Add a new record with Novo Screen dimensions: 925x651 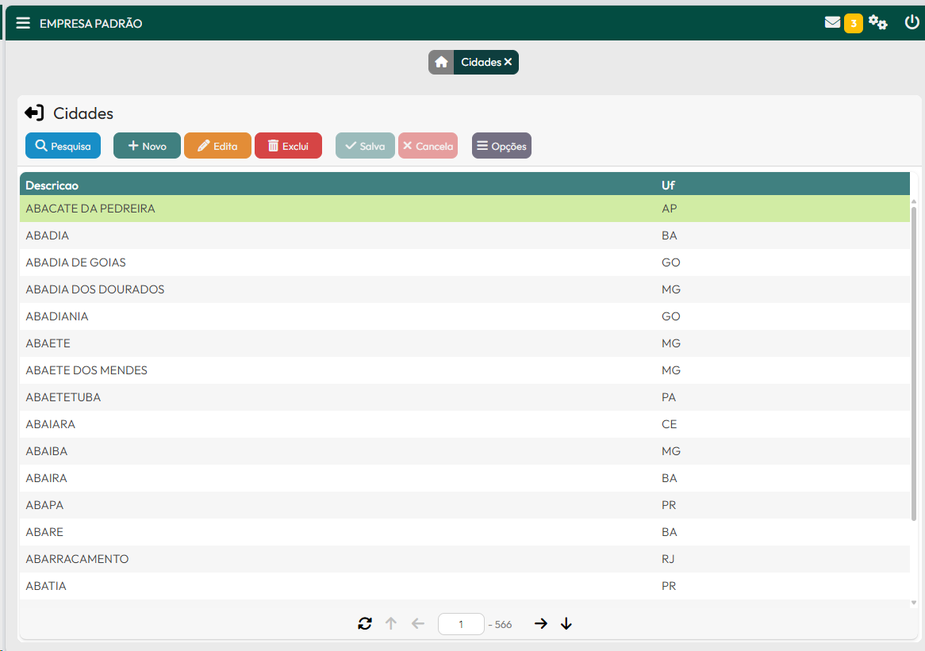(x=147, y=146)
